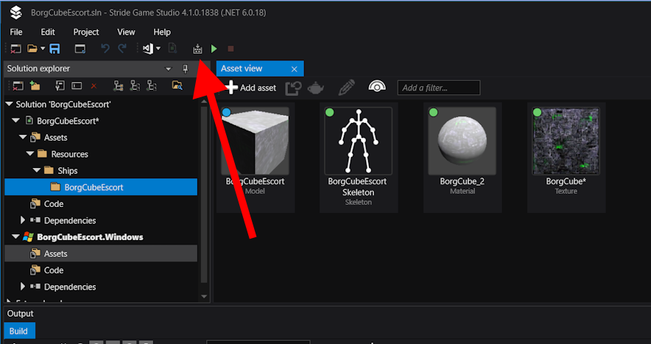The height and width of the screenshot is (344, 651).
Task: Collapse the Resources folder
Action: coord(30,154)
